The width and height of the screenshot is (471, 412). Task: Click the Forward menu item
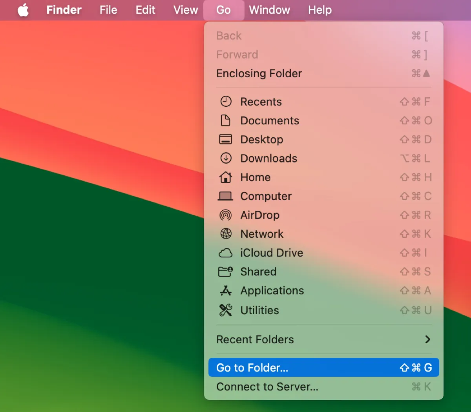point(324,55)
